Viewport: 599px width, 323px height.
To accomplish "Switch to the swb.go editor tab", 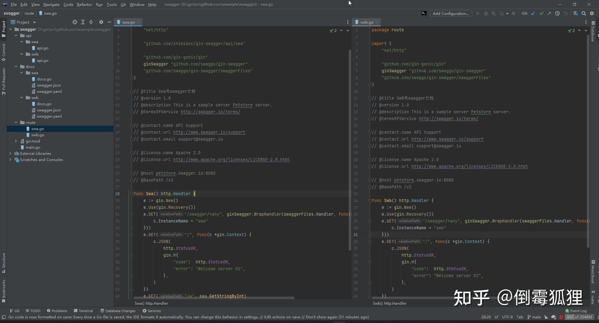I will tap(366, 22).
